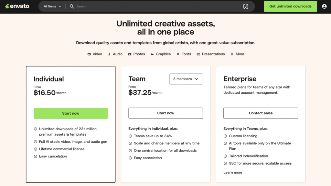Click the Envato logo
This screenshot has width=331, height=186.
[x=17, y=6]
